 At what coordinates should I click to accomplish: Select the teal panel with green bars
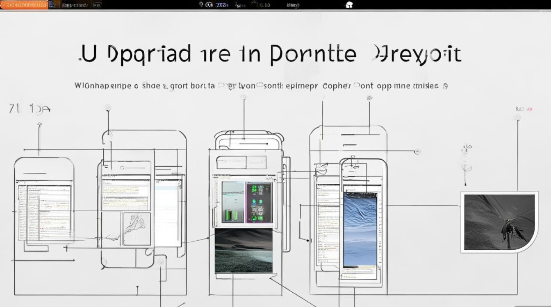click(x=233, y=203)
